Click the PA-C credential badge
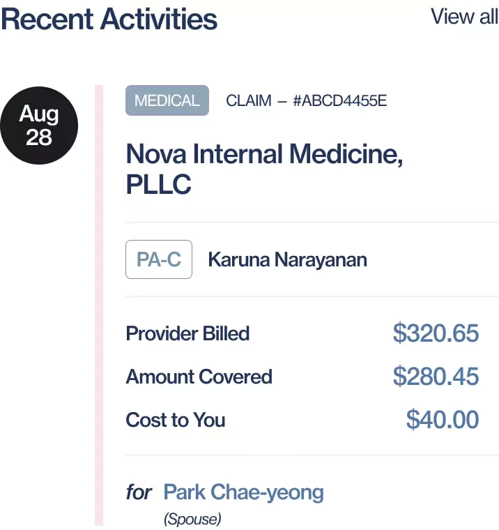 [x=159, y=259]
